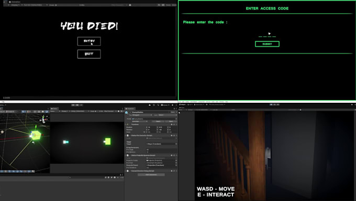The width and height of the screenshot is (356, 201).
Task: Click the QUIT button on death screen
Action: (x=89, y=54)
